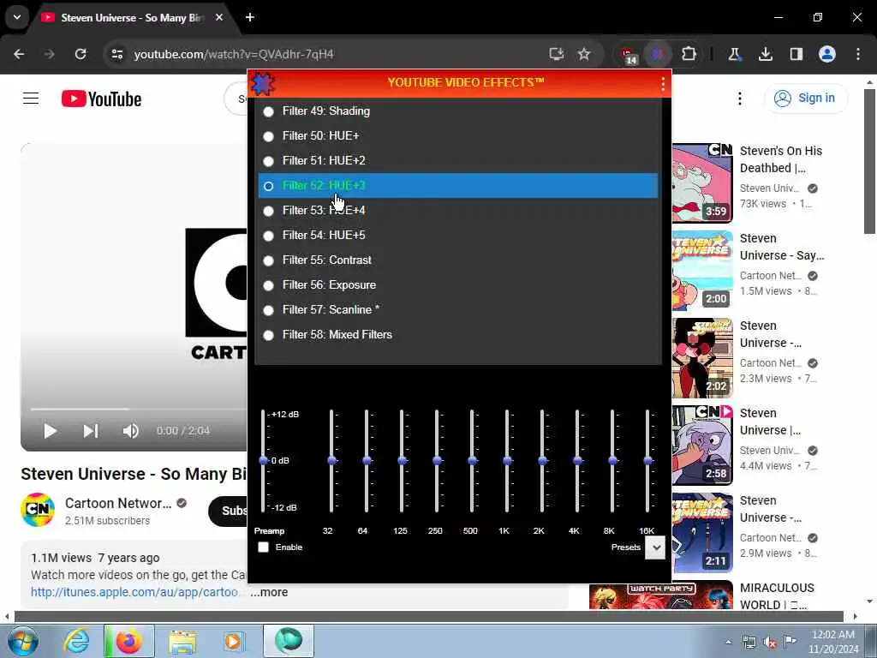Screen dimensions: 877x658
Task: Open the YouTube hamburger guide menu
Action: point(31,99)
